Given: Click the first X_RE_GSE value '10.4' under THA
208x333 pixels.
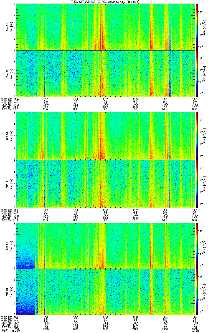Looking at the screenshot, I should (x=16, y=99).
